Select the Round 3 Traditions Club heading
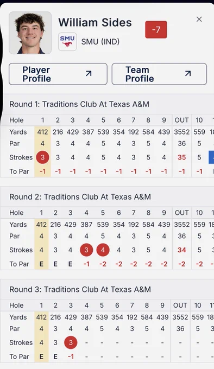The height and width of the screenshot is (369, 214). tap(80, 289)
